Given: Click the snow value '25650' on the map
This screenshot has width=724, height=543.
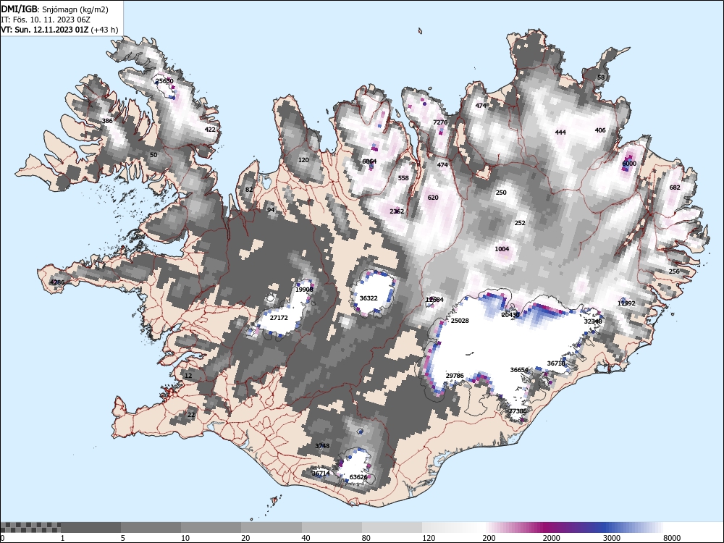Looking at the screenshot, I should 164,81.
